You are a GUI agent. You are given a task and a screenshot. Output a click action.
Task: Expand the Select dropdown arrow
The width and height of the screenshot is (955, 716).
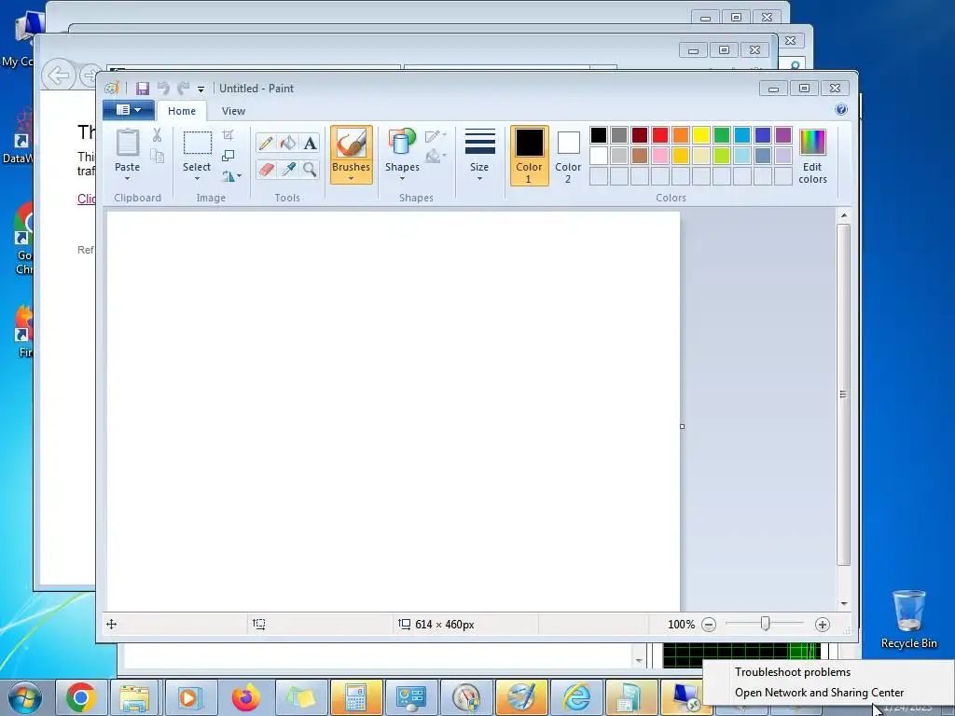[x=197, y=178]
